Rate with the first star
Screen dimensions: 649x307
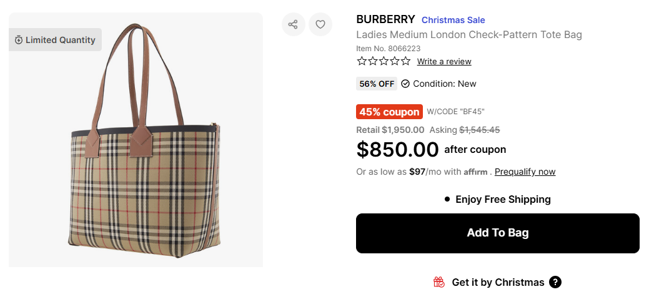(362, 61)
